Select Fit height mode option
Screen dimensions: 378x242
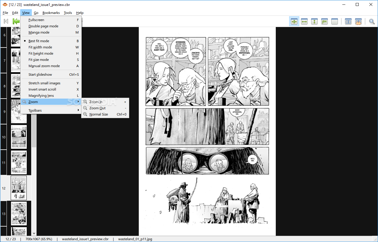coord(51,53)
